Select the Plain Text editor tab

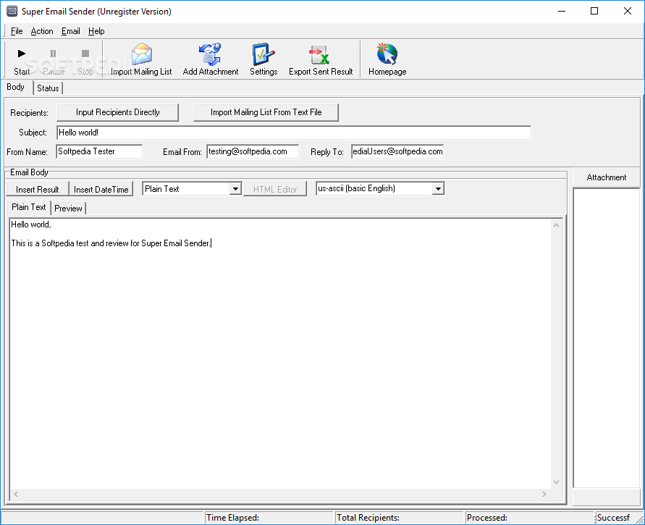coord(29,207)
